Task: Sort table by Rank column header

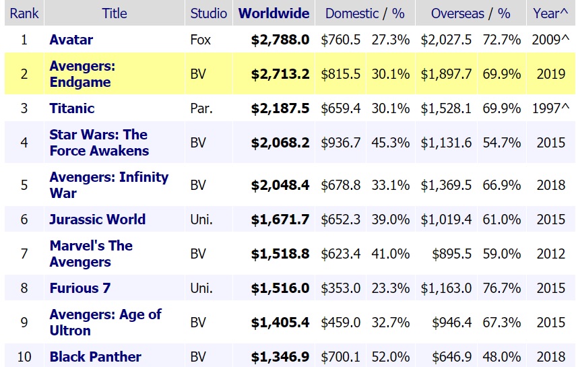Action: pyautogui.click(x=24, y=13)
